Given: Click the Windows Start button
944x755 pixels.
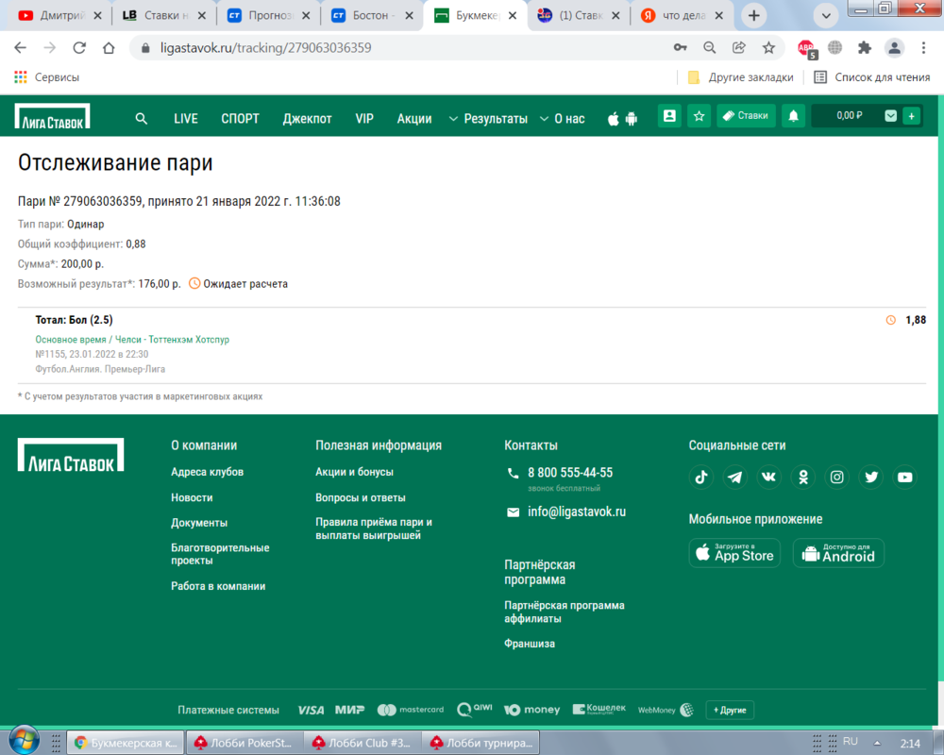Looking at the screenshot, I should click(25, 741).
